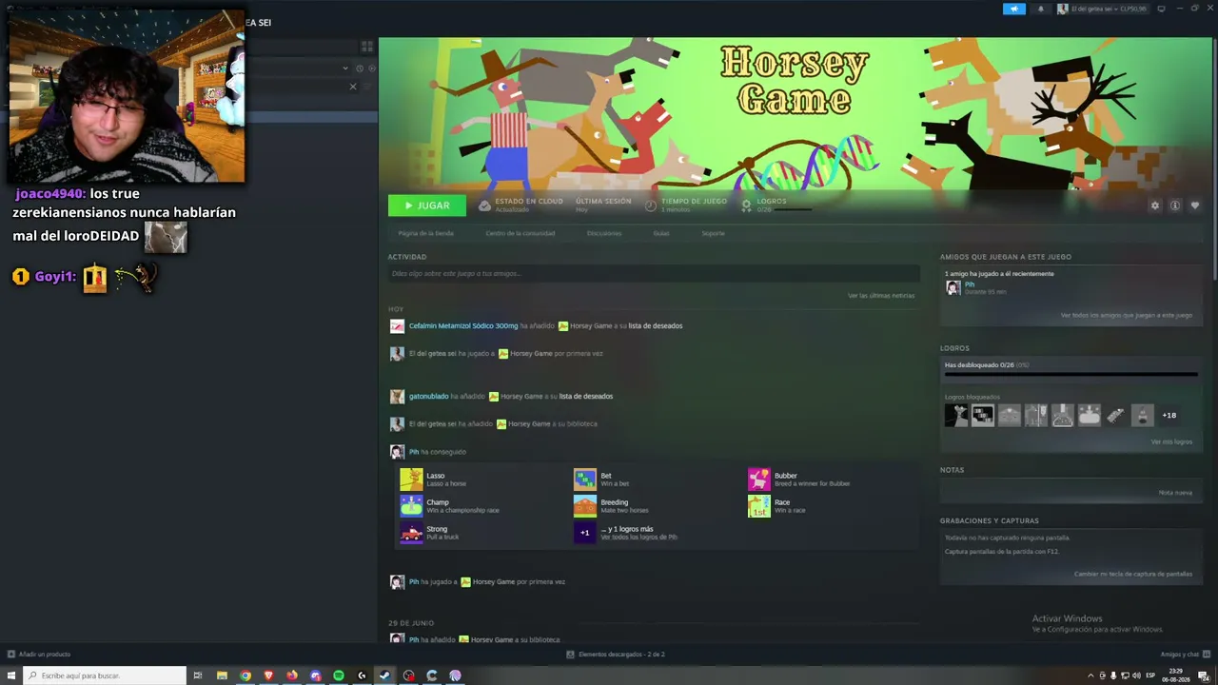Open Steam taskbar icon
This screenshot has width=1218, height=685.
pos(384,675)
